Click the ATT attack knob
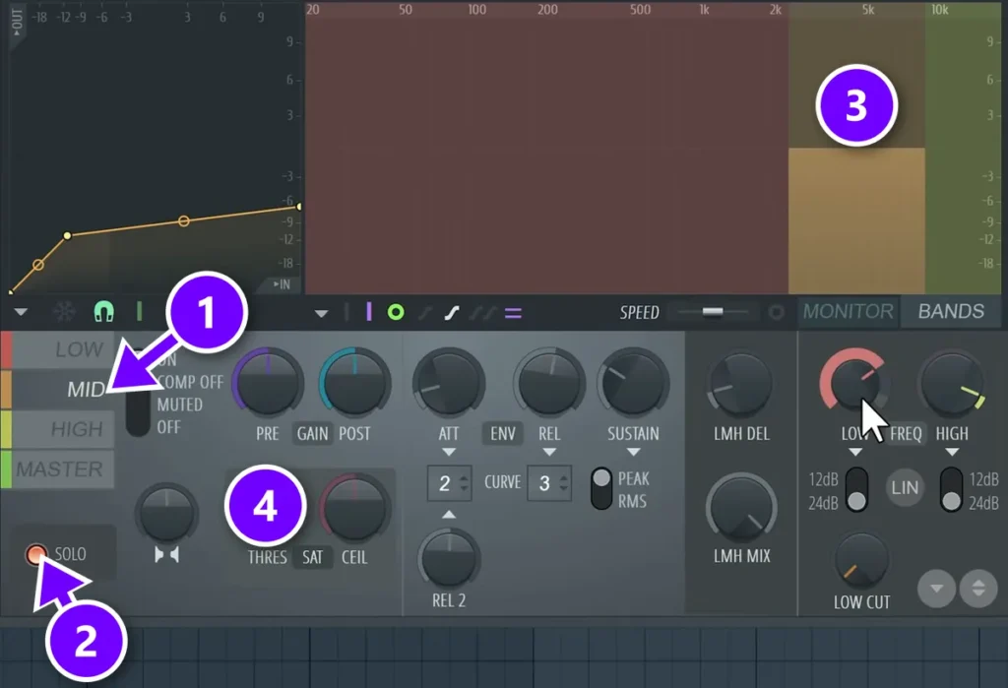This screenshot has height=688, width=1008. click(449, 383)
